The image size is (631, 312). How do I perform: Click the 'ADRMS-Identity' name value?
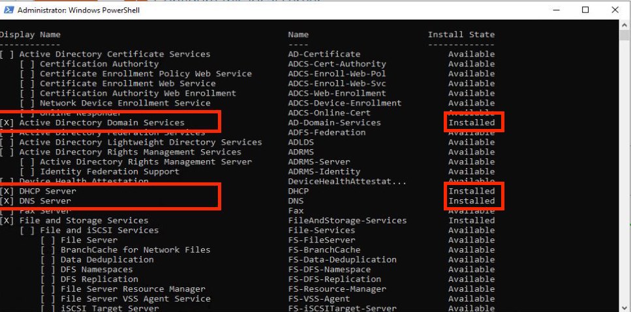[324, 171]
